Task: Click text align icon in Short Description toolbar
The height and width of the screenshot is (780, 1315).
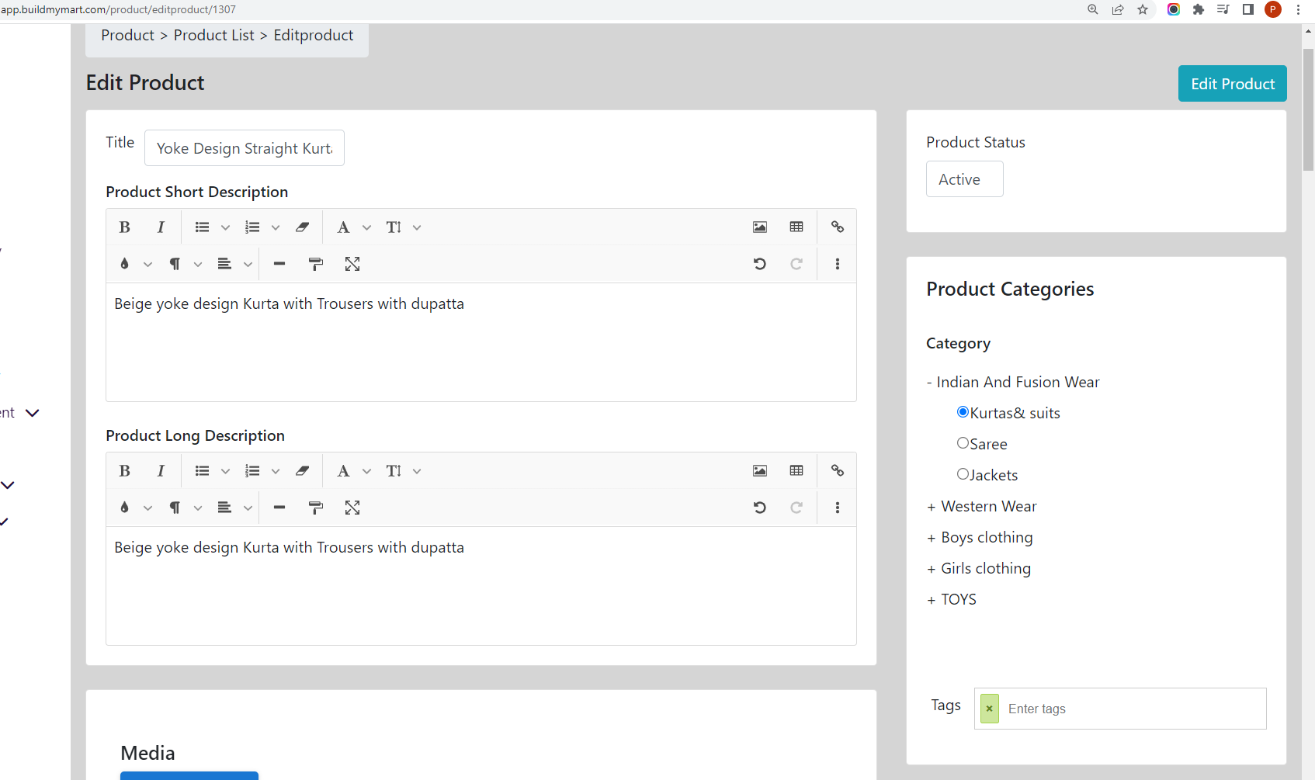Action: tap(224, 264)
